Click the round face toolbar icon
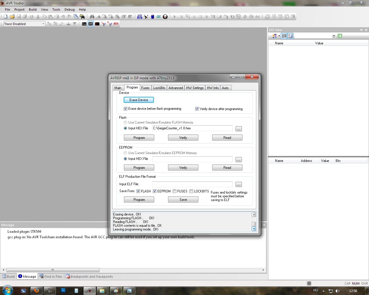 [165, 17]
